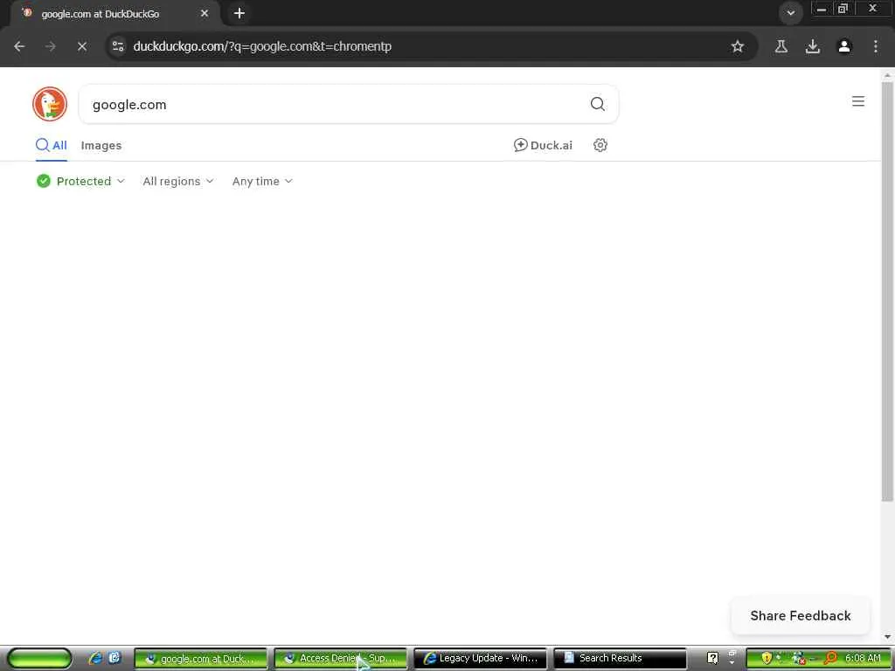This screenshot has width=895, height=671.
Task: Switch to Access Denied taskbar window
Action: point(341,659)
